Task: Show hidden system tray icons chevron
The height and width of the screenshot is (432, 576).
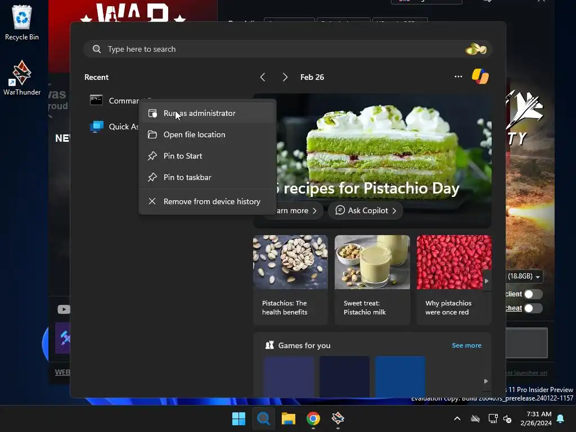Action: (x=457, y=418)
